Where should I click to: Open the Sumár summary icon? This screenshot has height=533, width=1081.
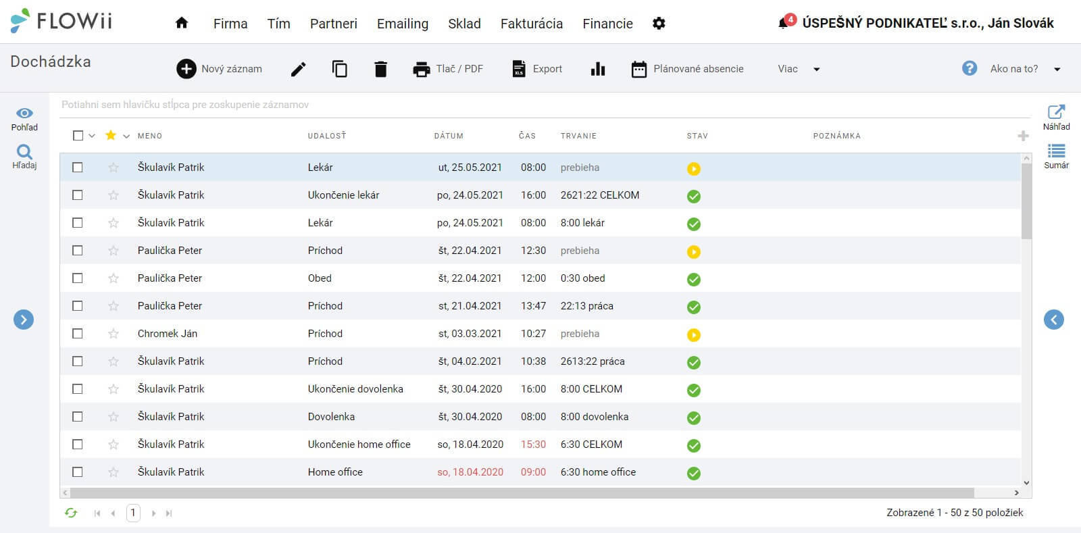(x=1056, y=156)
